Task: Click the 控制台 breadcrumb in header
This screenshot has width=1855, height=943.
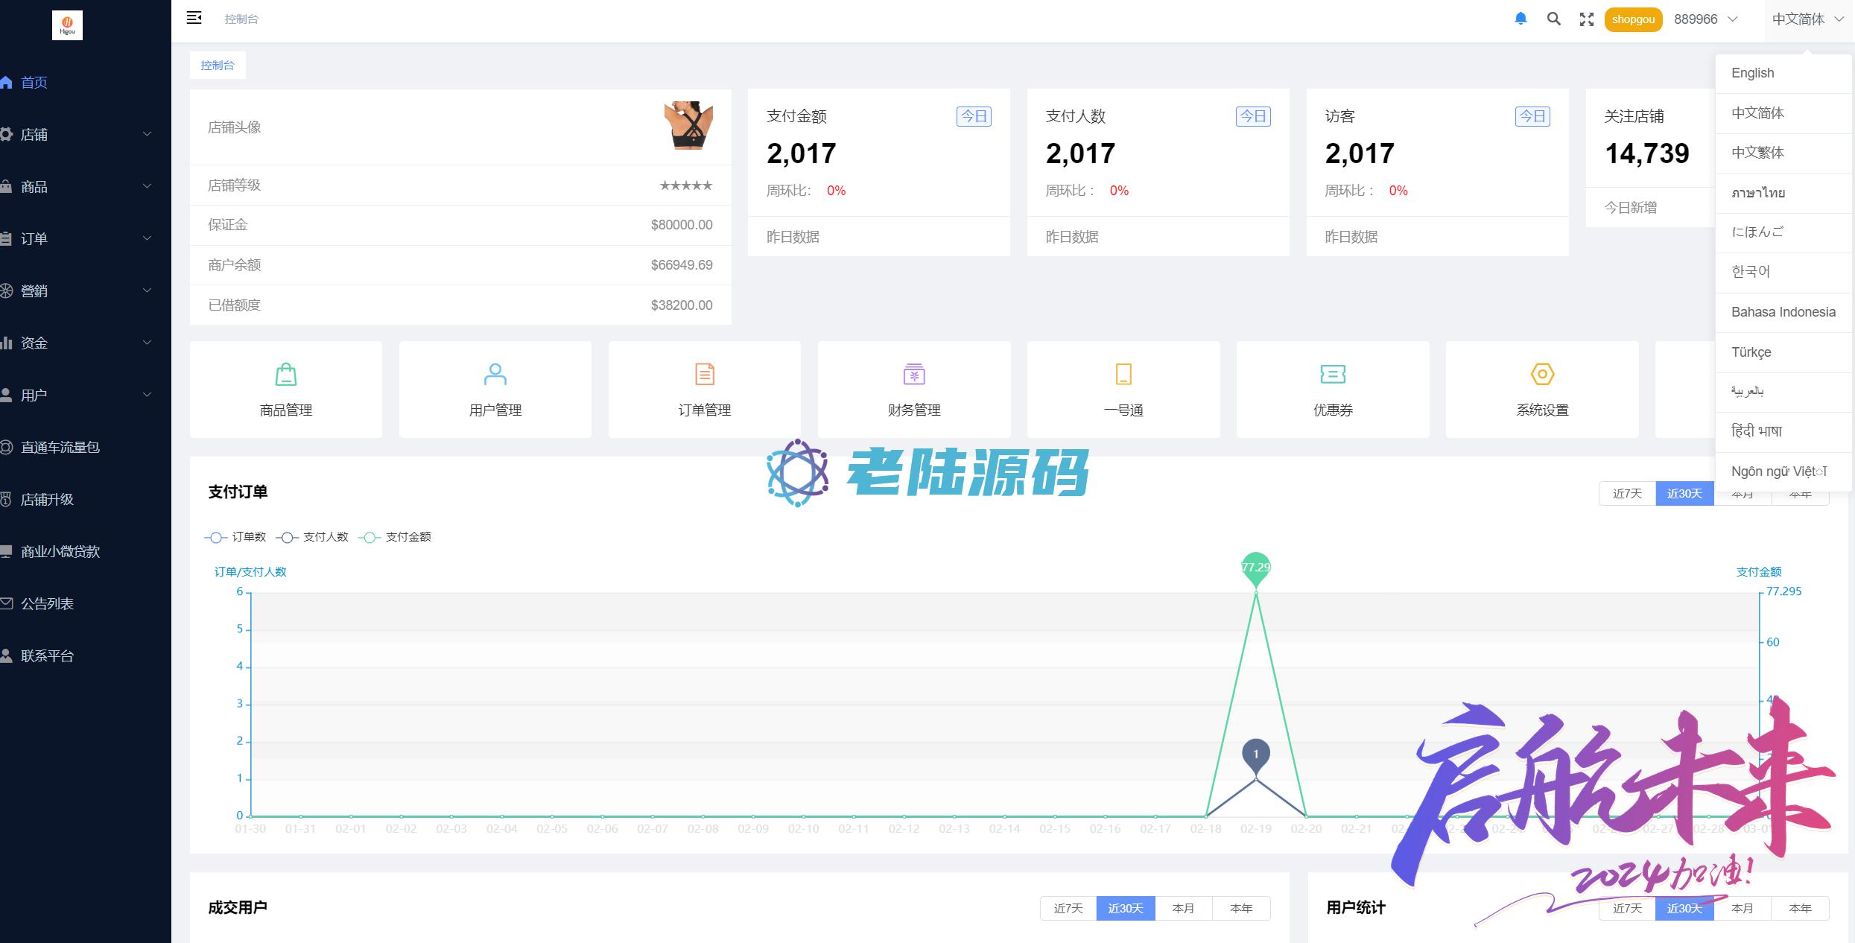Action: coord(241,19)
